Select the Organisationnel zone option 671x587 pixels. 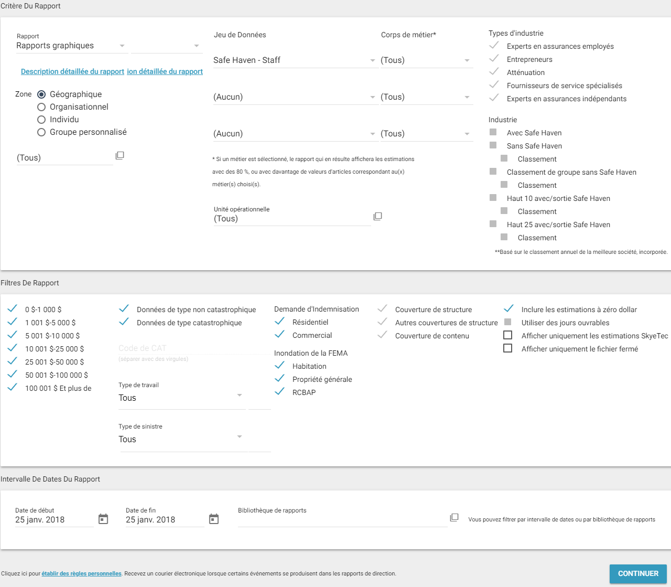41,107
